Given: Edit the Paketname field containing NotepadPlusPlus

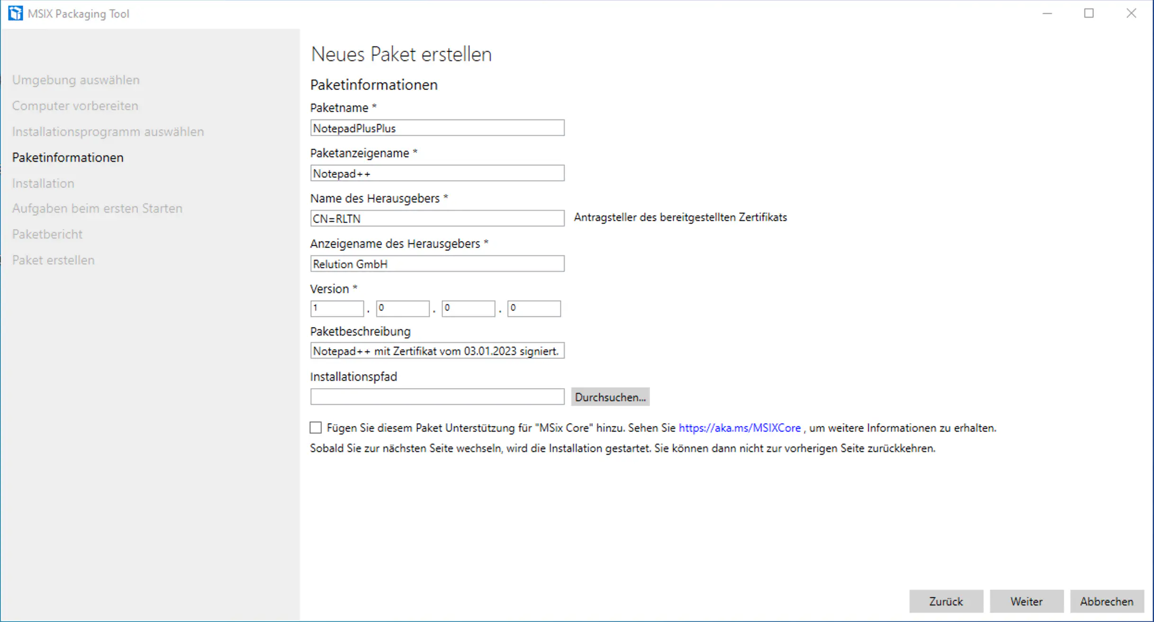Looking at the screenshot, I should tap(437, 127).
